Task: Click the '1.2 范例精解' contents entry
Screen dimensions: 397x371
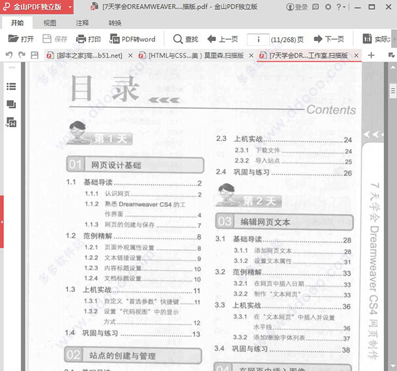Action: coord(134,237)
